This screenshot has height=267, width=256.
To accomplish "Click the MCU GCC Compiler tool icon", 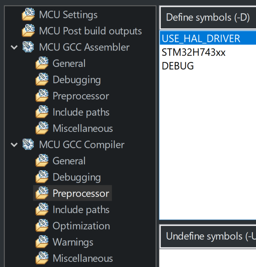I will click(x=28, y=144).
